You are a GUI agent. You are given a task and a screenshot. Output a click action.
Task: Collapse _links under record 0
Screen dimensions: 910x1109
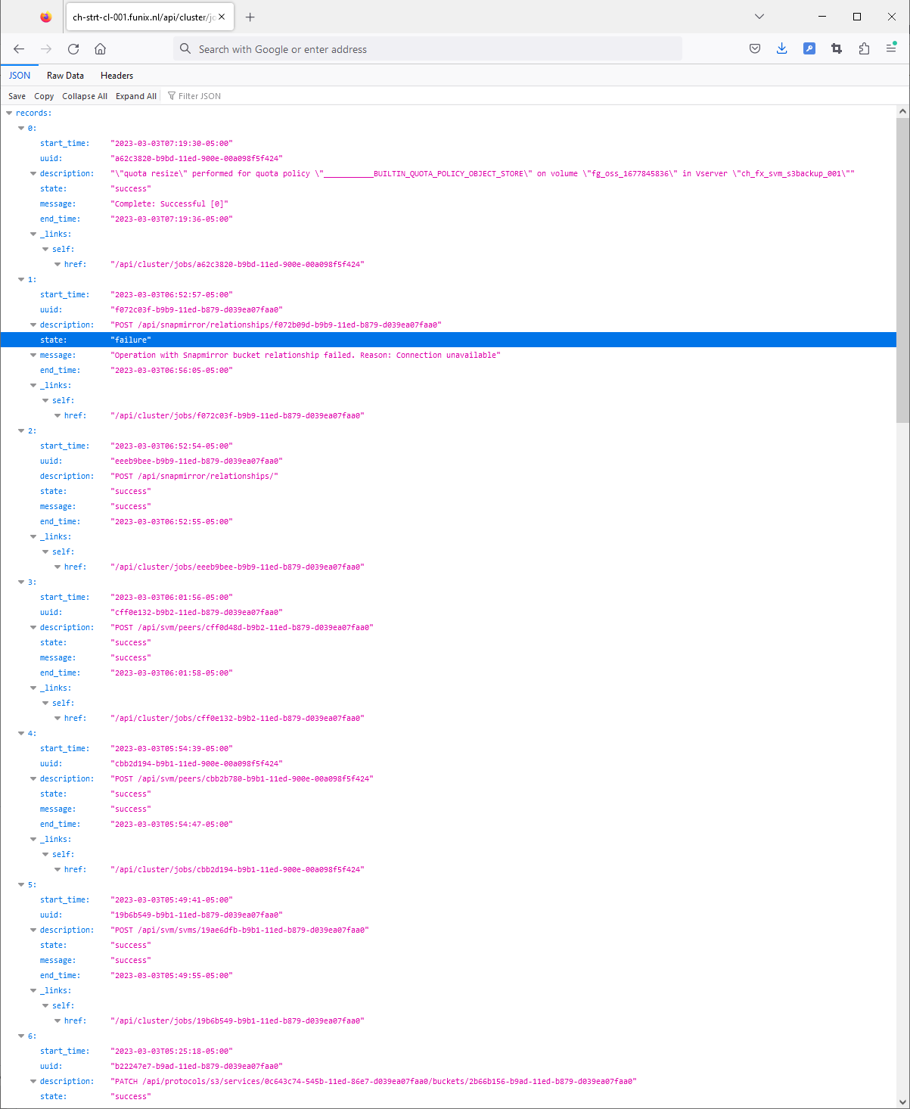point(33,234)
